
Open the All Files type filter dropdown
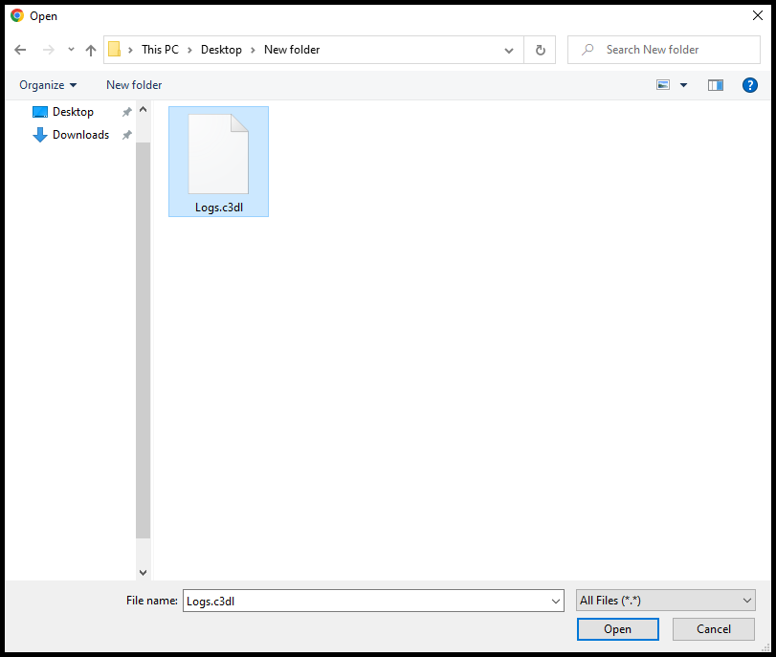[666, 601]
